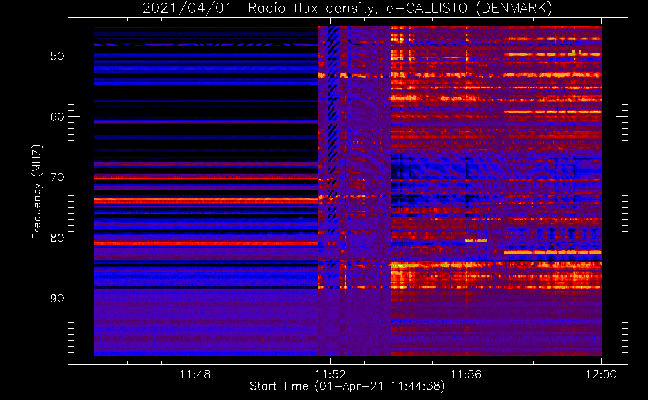Click the 50 MHz frequency tick label

(x=57, y=56)
